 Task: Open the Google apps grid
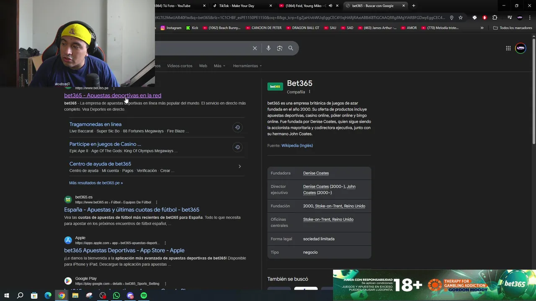pos(508,48)
